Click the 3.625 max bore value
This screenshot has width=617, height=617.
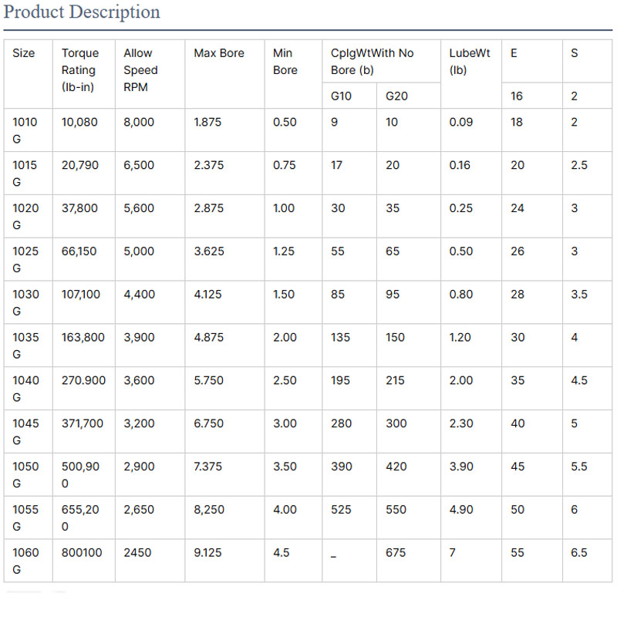[x=208, y=251]
